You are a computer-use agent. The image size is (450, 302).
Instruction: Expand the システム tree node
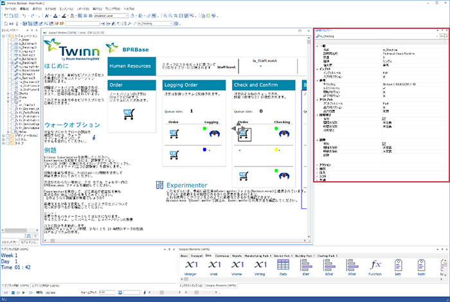3,139
